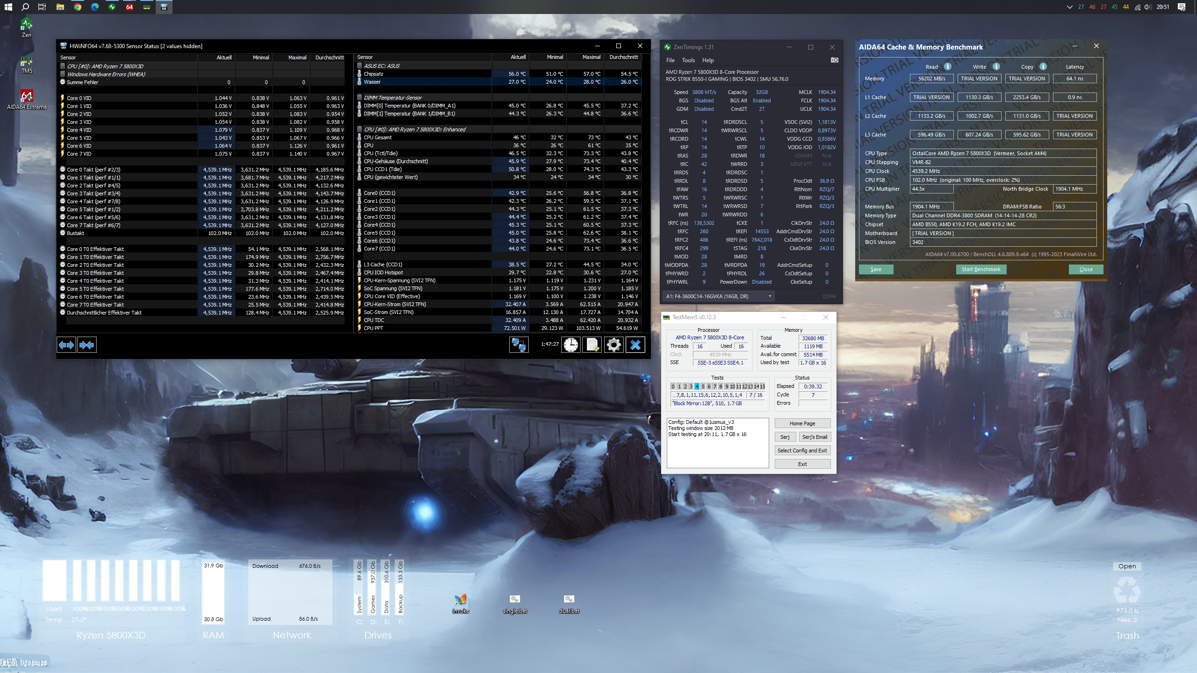Launch Edge from taskbar
The width and height of the screenshot is (1197, 673).
[95, 7]
